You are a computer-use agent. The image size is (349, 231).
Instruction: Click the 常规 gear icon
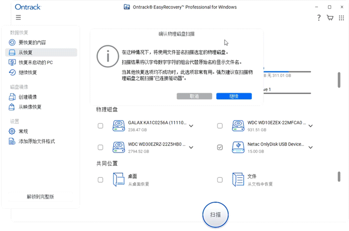(12, 131)
